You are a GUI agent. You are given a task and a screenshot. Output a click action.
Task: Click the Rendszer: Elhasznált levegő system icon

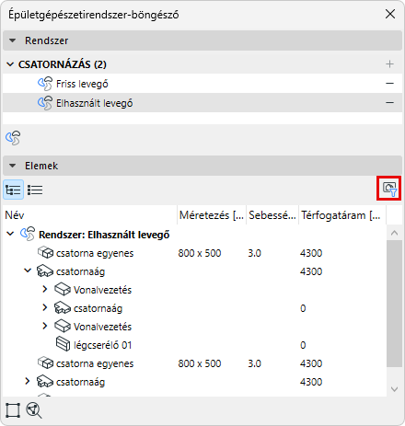[x=28, y=234]
